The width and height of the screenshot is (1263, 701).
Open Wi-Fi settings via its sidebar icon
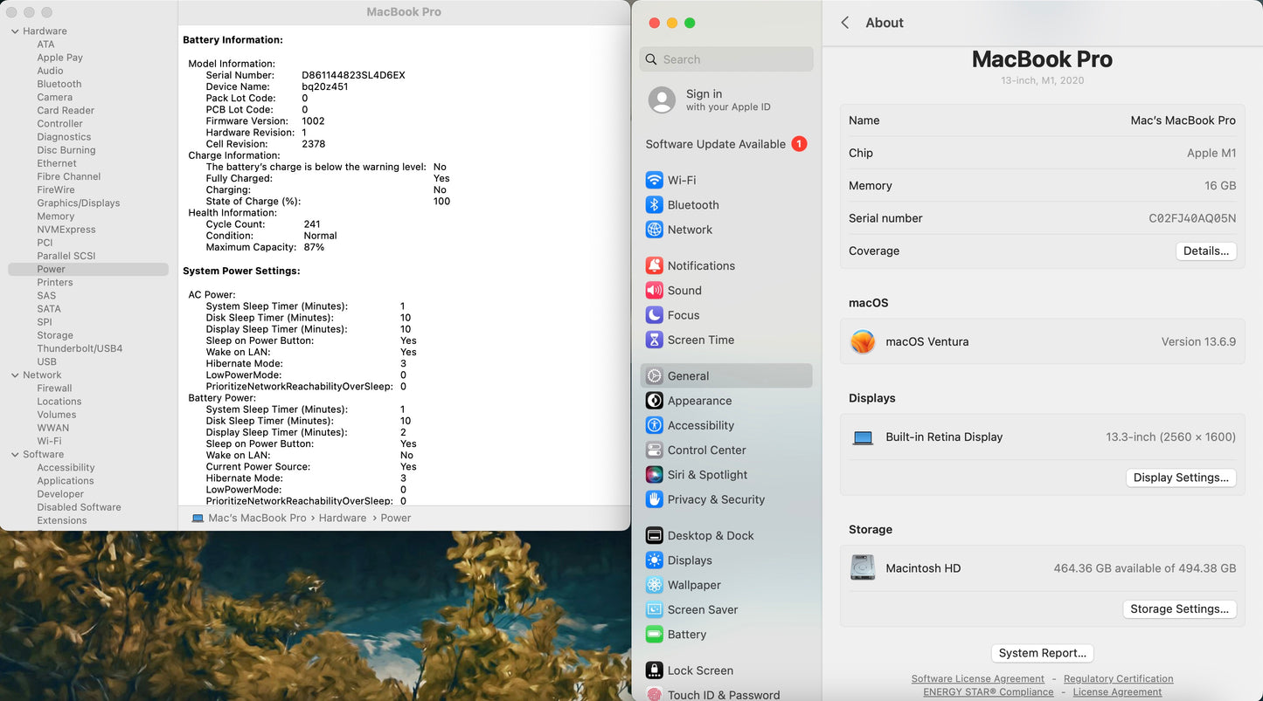[654, 181]
